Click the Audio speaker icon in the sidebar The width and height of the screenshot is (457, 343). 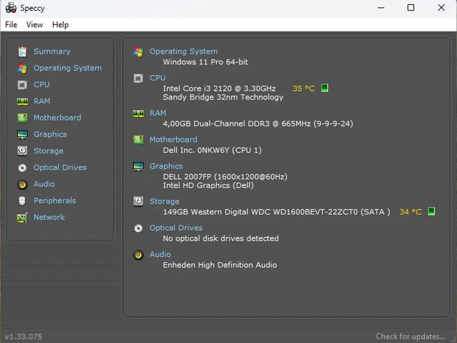(x=22, y=184)
